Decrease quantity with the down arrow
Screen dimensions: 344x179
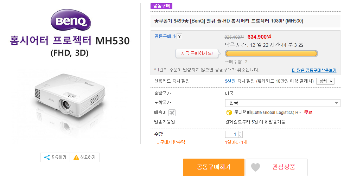(240, 136)
